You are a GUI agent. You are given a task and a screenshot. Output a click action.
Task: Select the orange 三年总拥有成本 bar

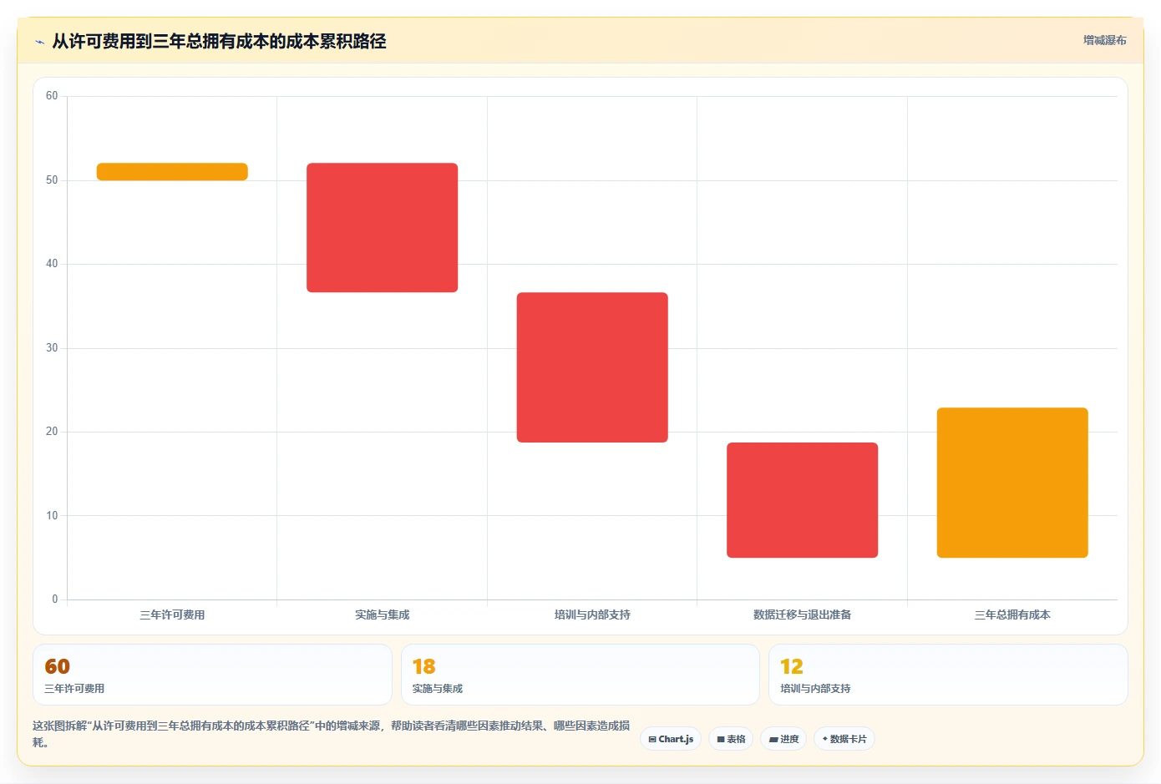pos(1012,483)
